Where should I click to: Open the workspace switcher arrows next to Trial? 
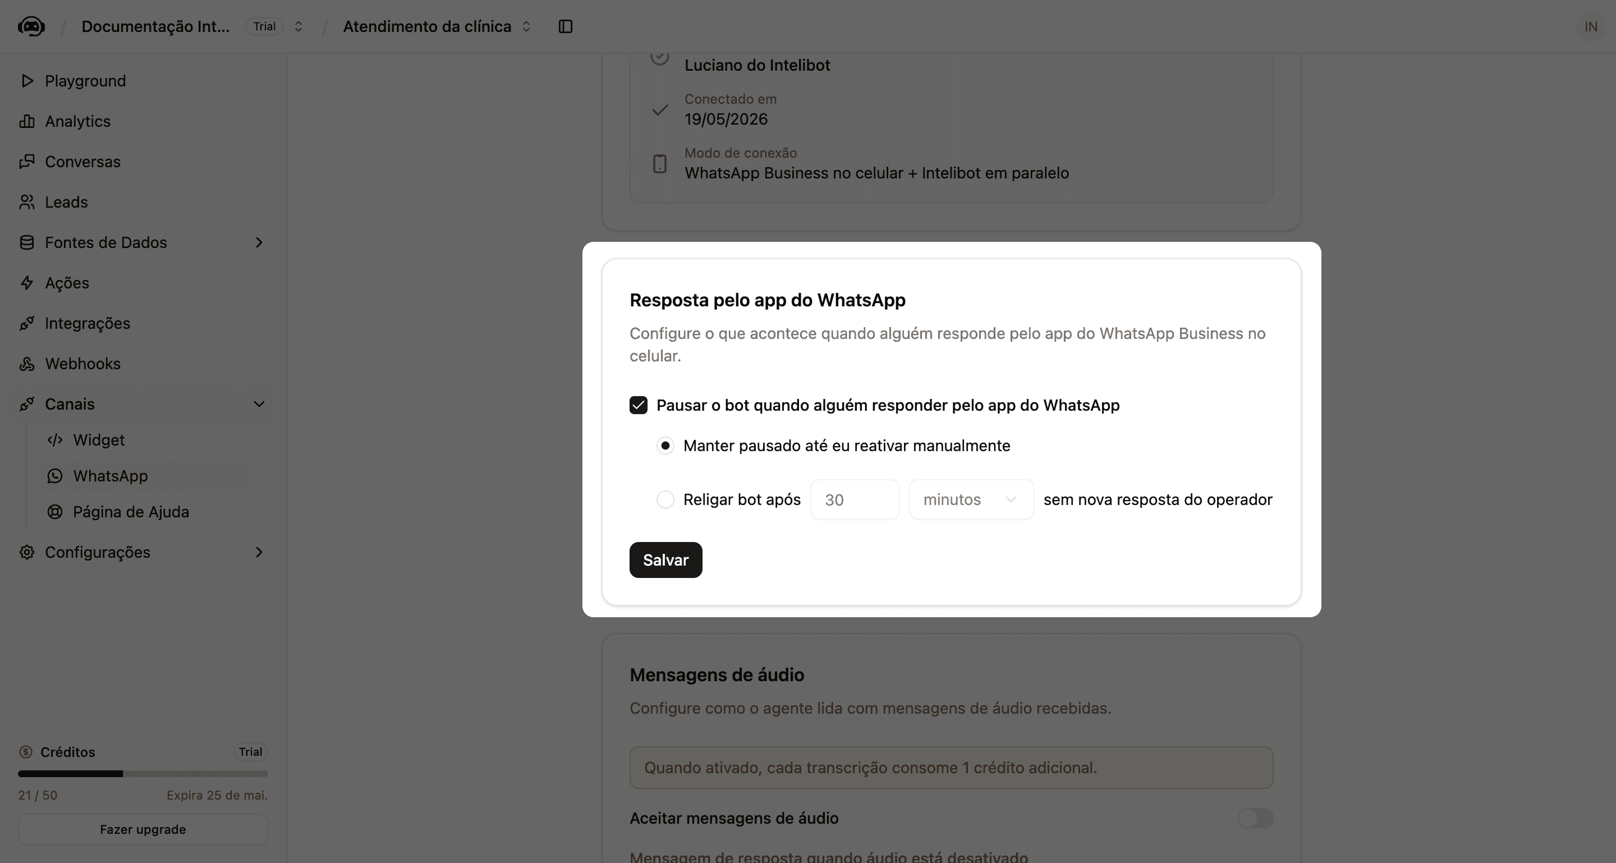(299, 26)
